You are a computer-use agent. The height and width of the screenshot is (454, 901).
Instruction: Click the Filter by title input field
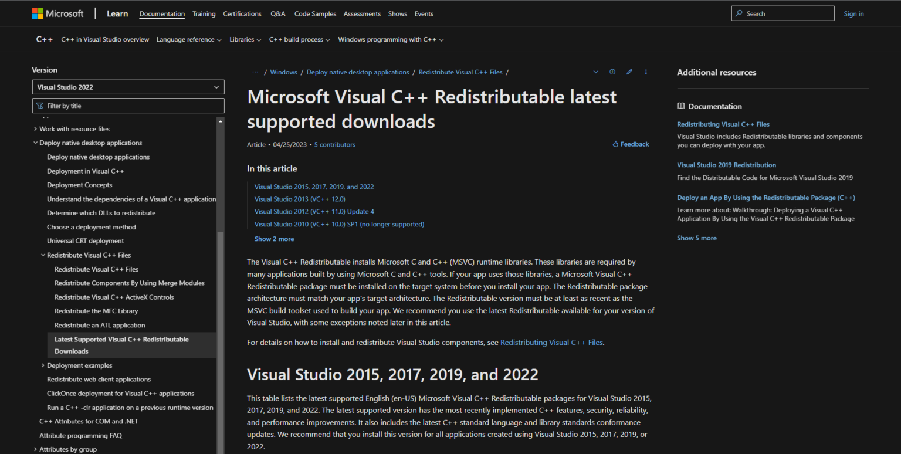pos(128,106)
